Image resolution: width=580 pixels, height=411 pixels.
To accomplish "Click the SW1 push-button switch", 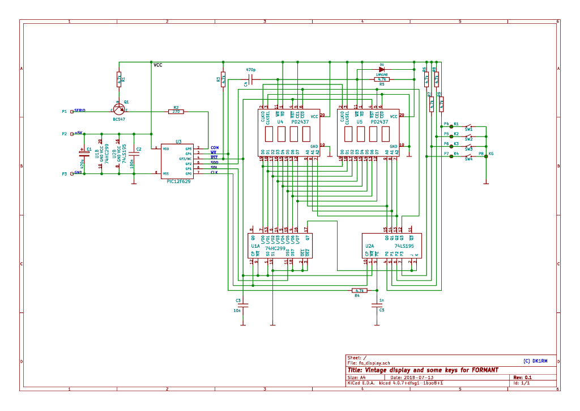I will click(468, 126).
